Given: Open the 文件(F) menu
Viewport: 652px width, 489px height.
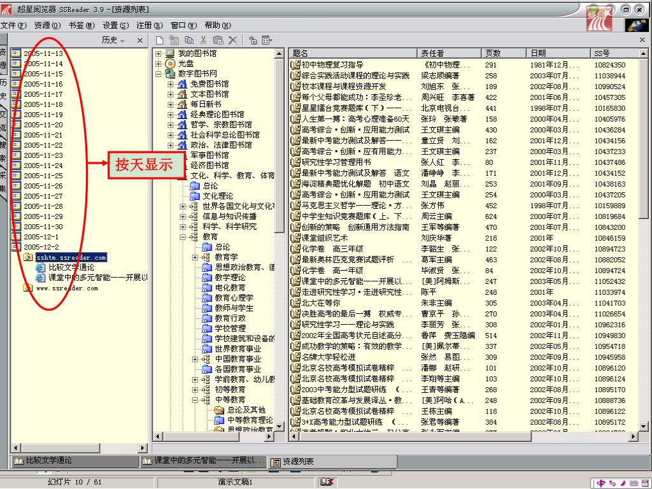Looking at the screenshot, I should 13,25.
